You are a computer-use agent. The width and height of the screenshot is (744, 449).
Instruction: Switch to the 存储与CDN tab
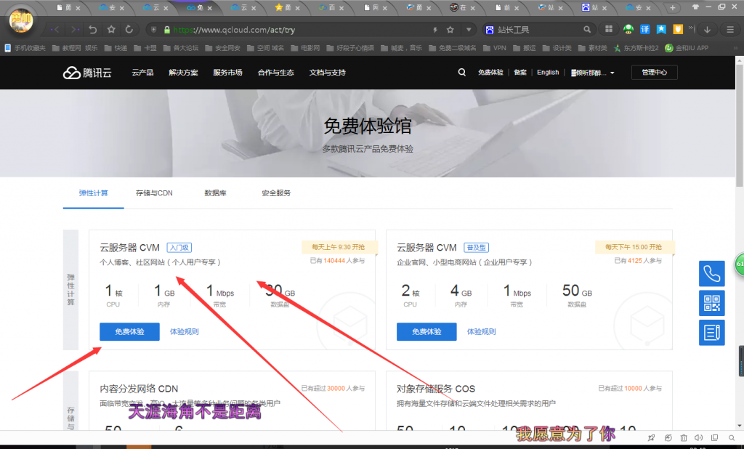[x=154, y=193]
